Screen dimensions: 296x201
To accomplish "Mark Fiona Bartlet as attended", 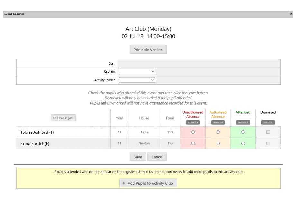I will (243, 143).
